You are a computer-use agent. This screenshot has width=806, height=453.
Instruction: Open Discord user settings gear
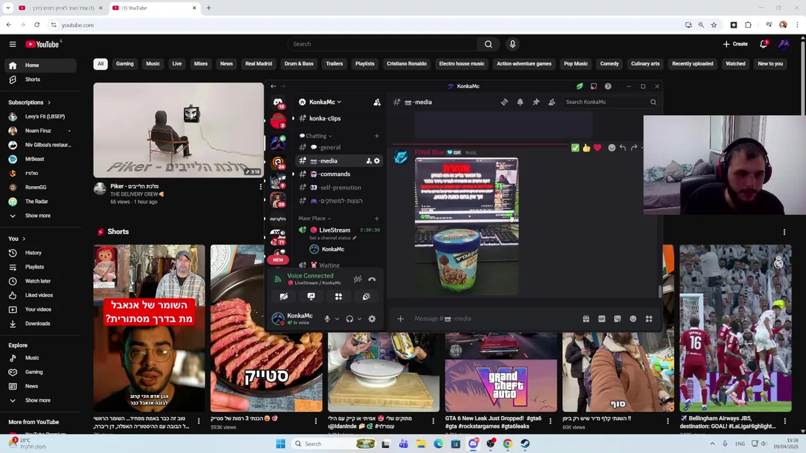point(372,319)
